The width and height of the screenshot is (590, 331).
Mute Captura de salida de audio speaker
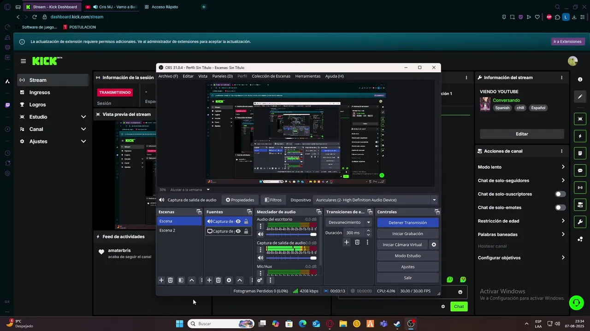coord(260,258)
